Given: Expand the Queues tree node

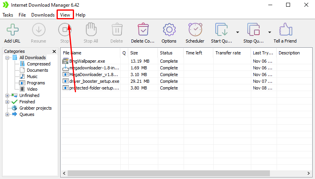Looking at the screenshot, I should [8, 114].
